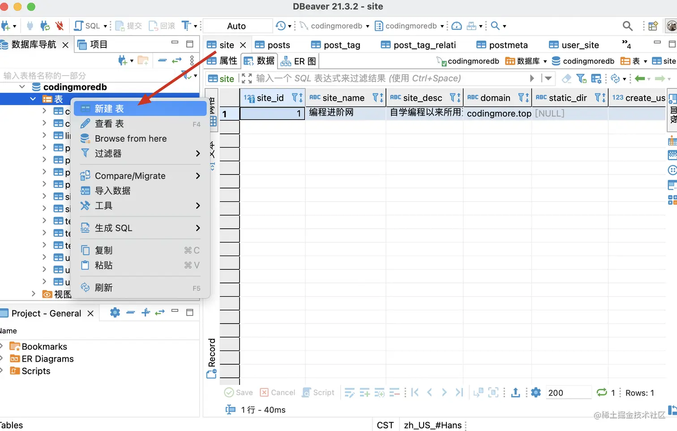This screenshot has width=677, height=431.
Task: Open the 生成 SQL submenu
Action: [x=140, y=228]
